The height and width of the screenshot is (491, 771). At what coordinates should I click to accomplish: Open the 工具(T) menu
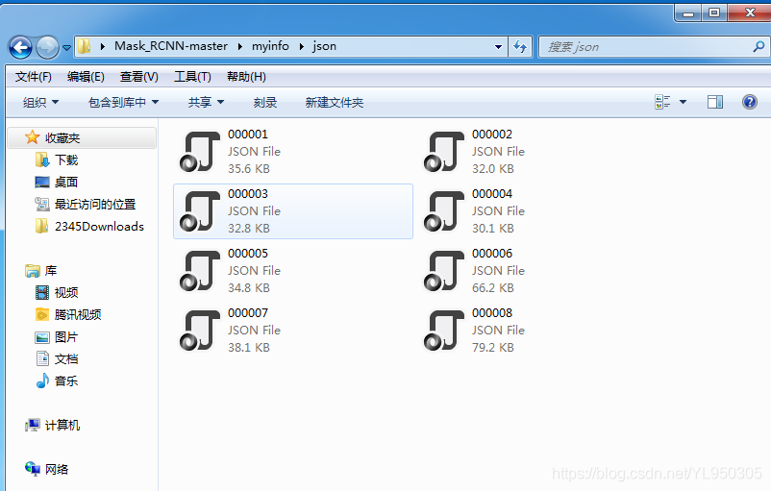click(x=192, y=77)
